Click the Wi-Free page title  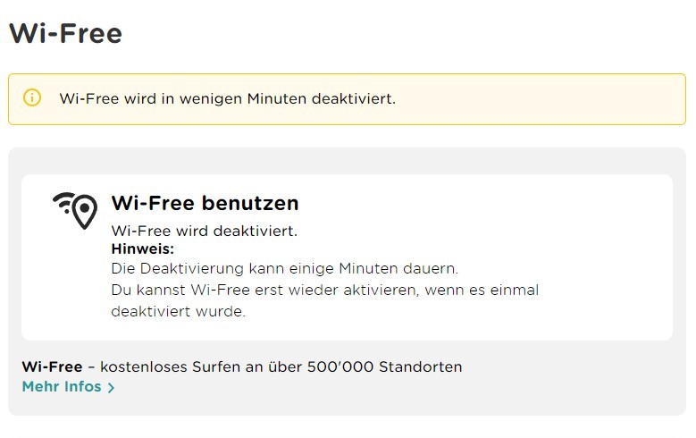(65, 33)
